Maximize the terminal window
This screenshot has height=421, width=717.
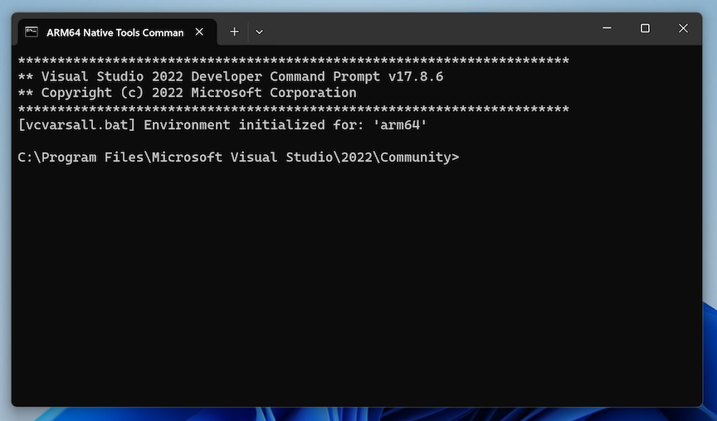point(645,28)
